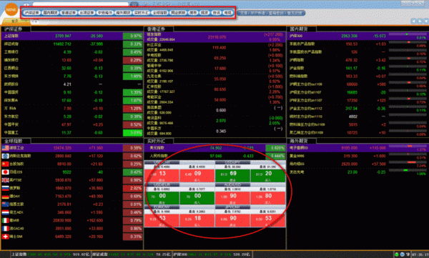
Task: Open 全球指数 from the navigation bar
Action: tap(159, 13)
